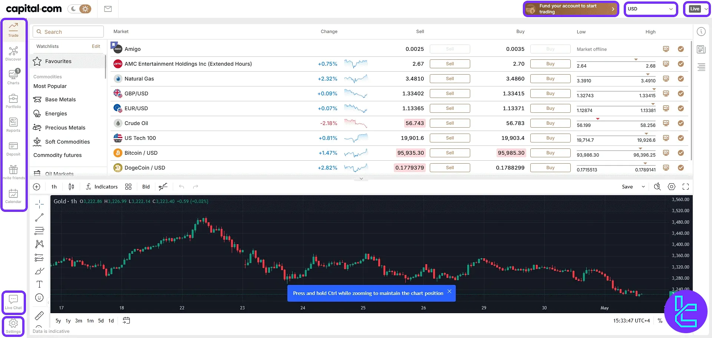Viewport: 712px width, 338px height.
Task: Collapse the market list chevron
Action: pyautogui.click(x=361, y=178)
